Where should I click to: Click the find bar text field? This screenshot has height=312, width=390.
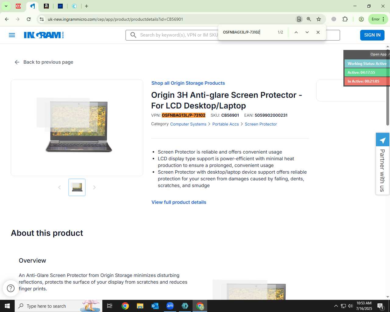tap(248, 32)
